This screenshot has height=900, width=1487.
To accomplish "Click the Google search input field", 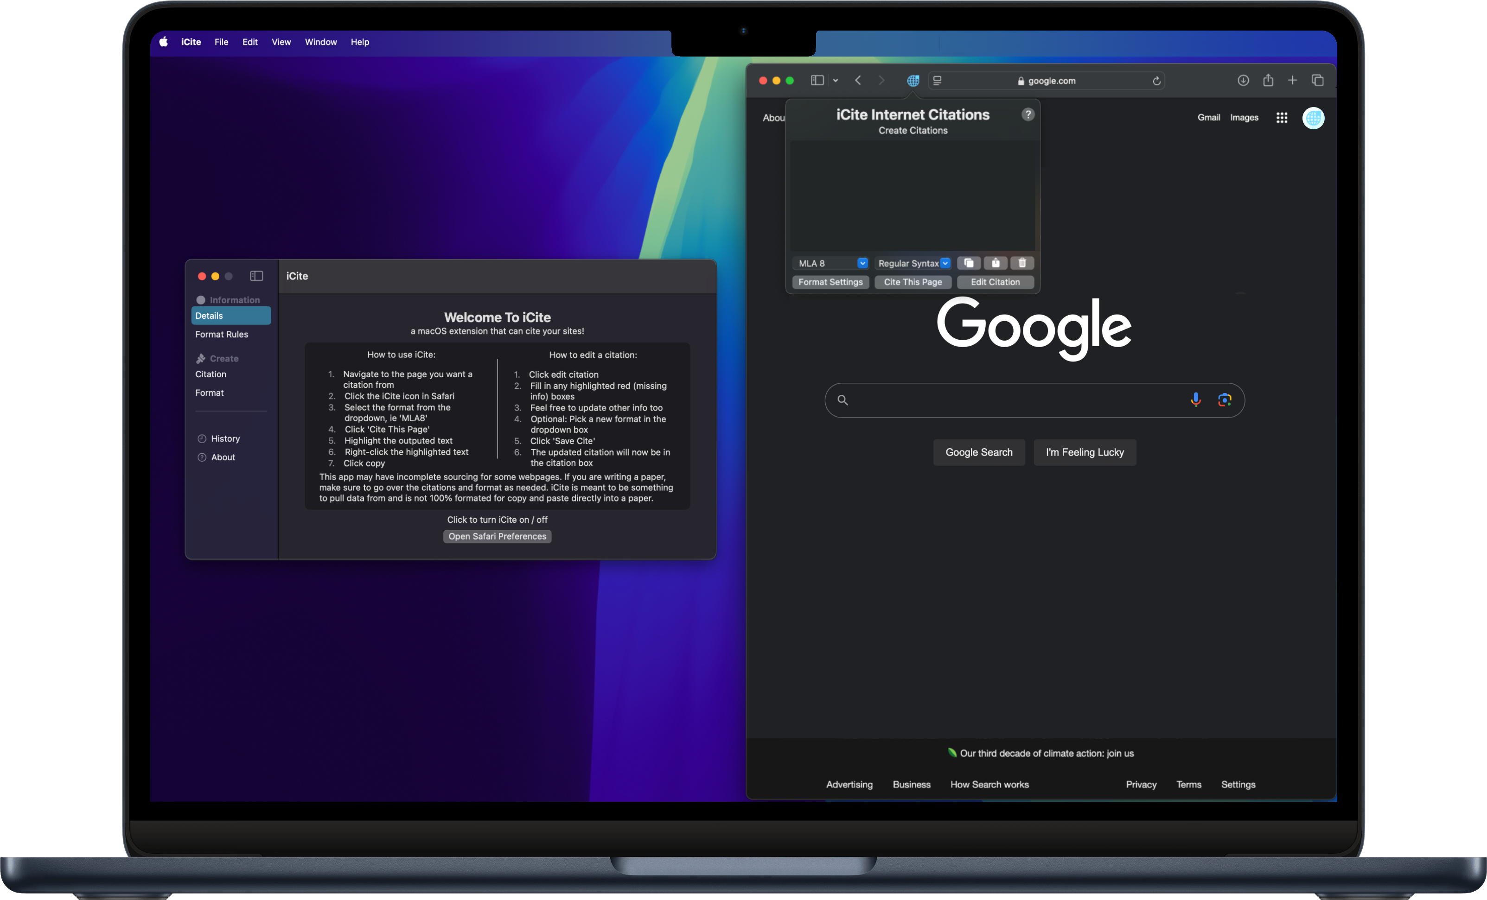I will click(1014, 400).
